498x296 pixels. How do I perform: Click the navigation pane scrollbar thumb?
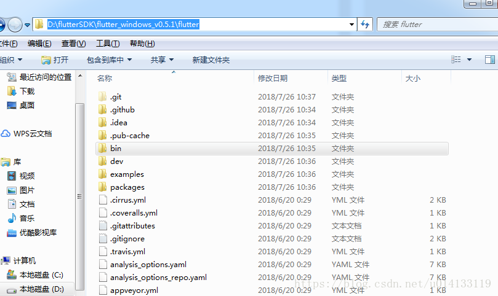click(80, 197)
